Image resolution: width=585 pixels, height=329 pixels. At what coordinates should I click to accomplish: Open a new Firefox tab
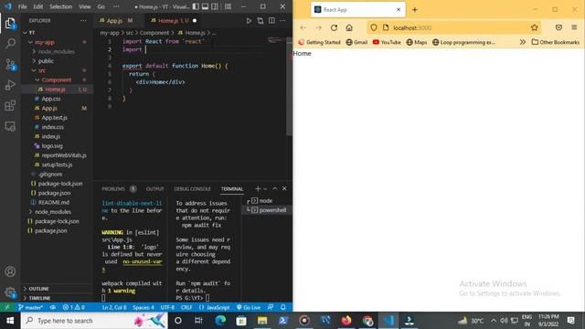tap(415, 10)
